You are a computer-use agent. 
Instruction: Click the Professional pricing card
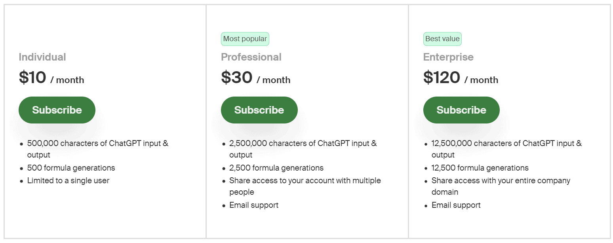pos(306,222)
